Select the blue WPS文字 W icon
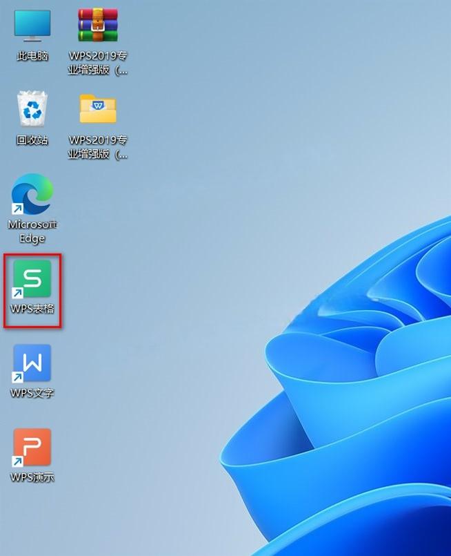 click(32, 363)
